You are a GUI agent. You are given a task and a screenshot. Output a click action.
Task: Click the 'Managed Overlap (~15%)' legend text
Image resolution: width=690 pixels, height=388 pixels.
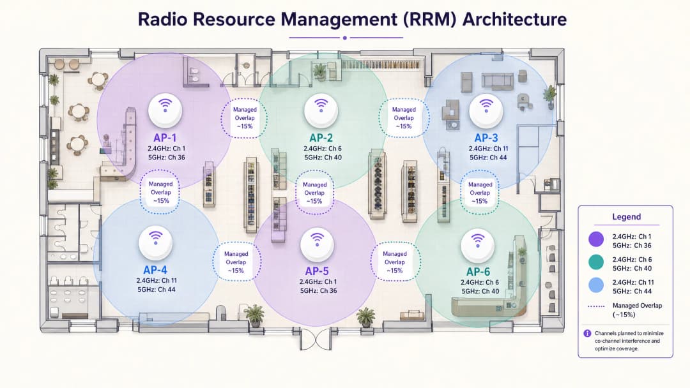pos(637,310)
